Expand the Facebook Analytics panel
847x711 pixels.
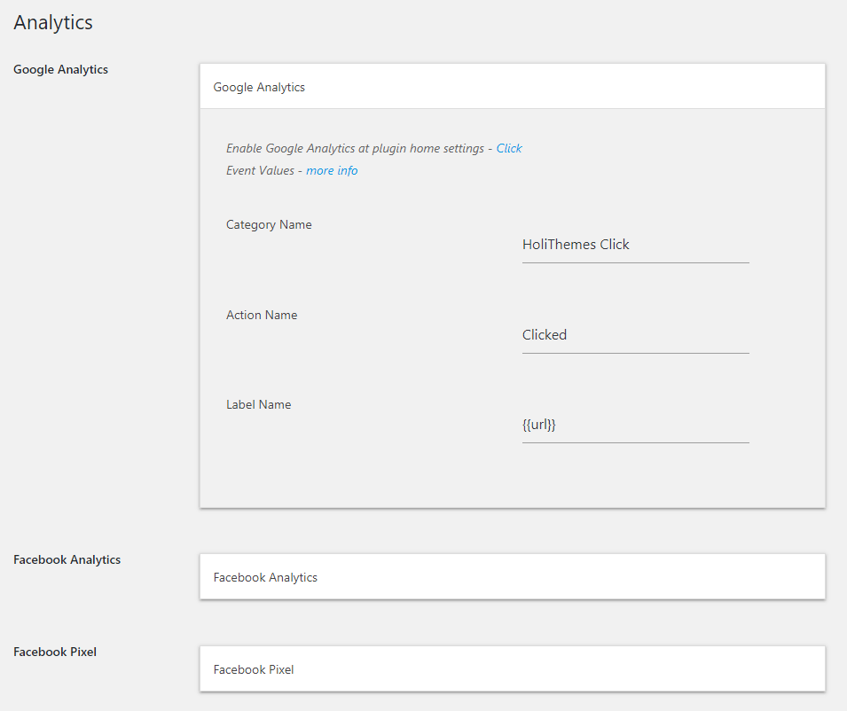[512, 577]
